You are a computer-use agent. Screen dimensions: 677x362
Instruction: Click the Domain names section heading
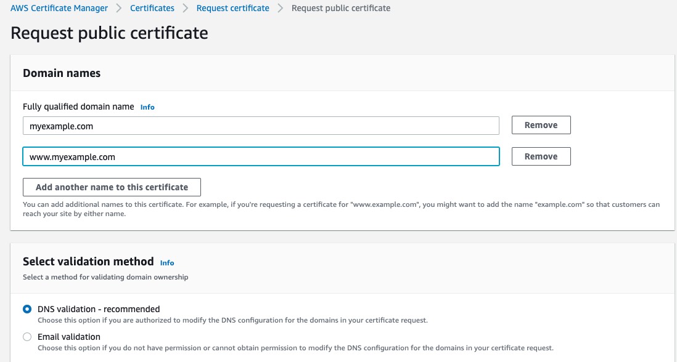tap(62, 73)
